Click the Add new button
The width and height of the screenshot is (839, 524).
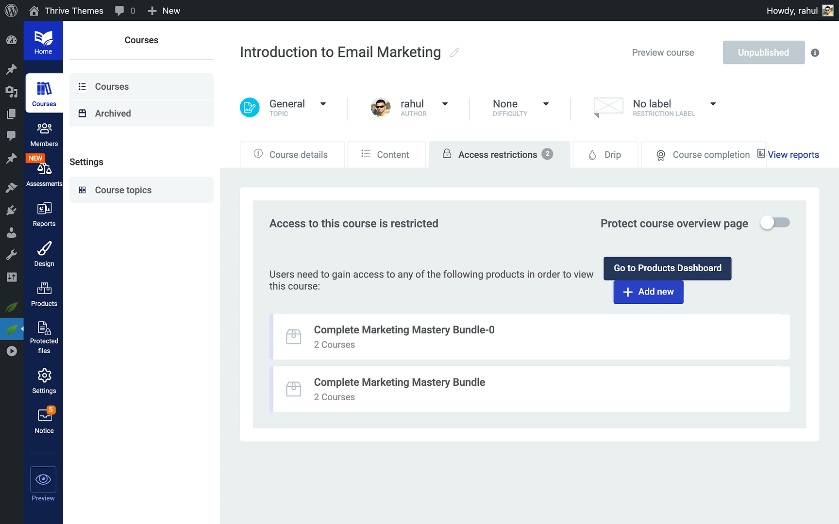648,292
